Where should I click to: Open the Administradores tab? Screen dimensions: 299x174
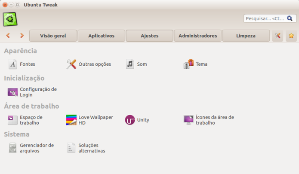point(198,36)
